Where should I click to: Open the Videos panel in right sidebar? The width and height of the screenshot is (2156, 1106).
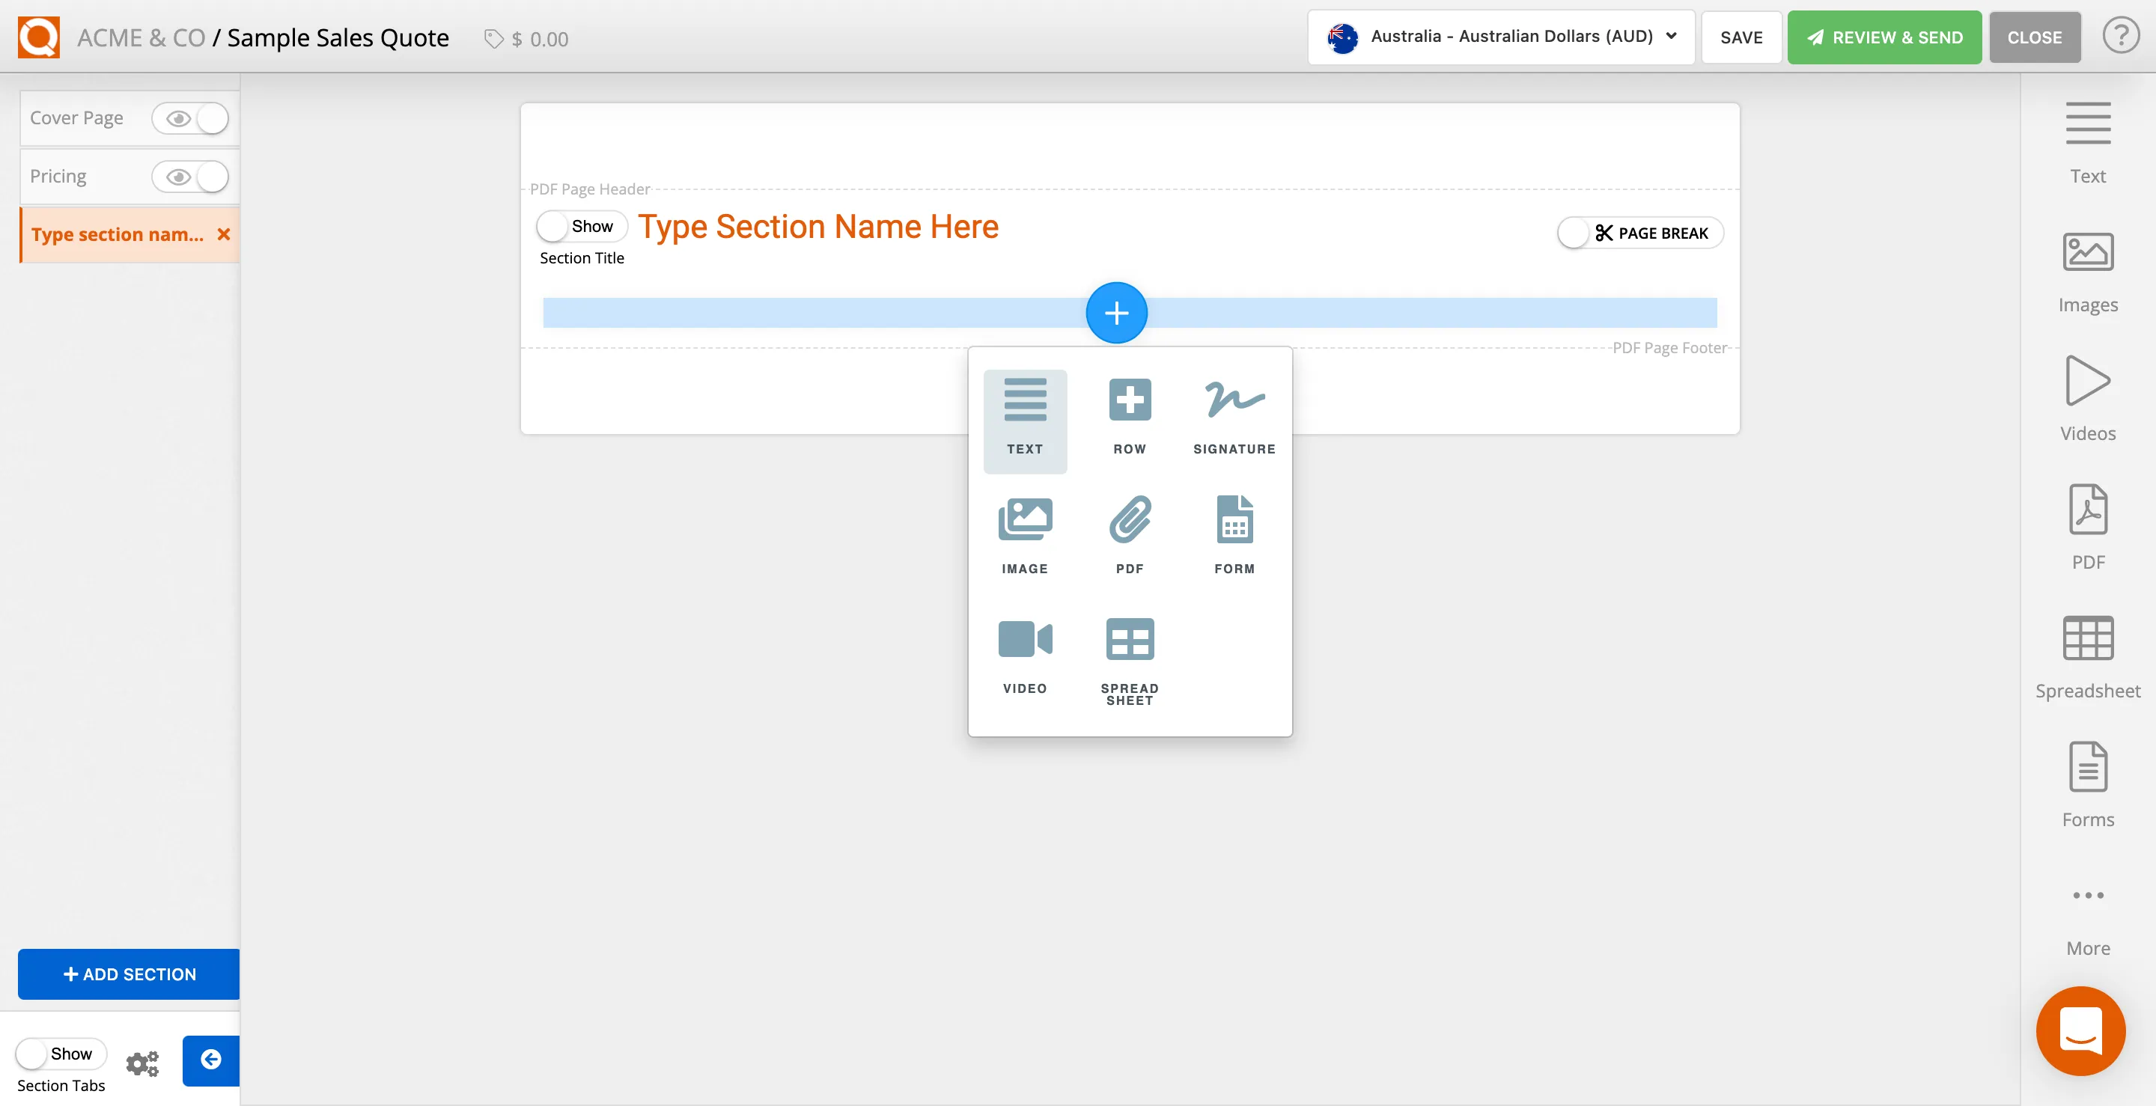[x=2086, y=393]
